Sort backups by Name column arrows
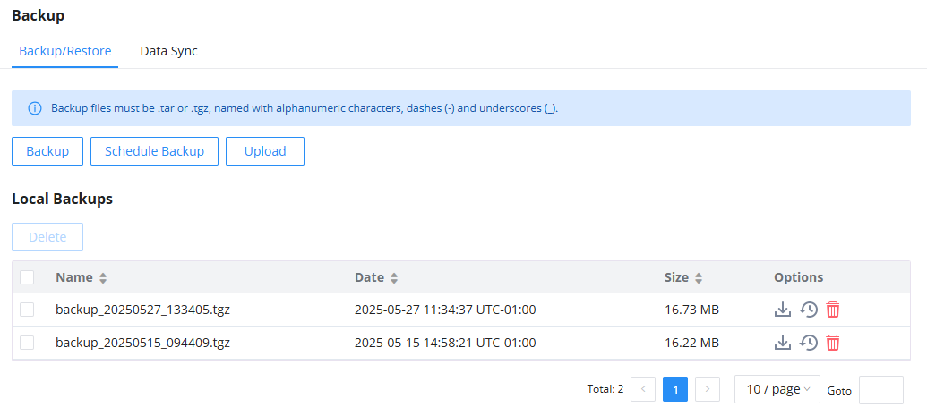This screenshot has height=416, width=927. click(x=103, y=277)
